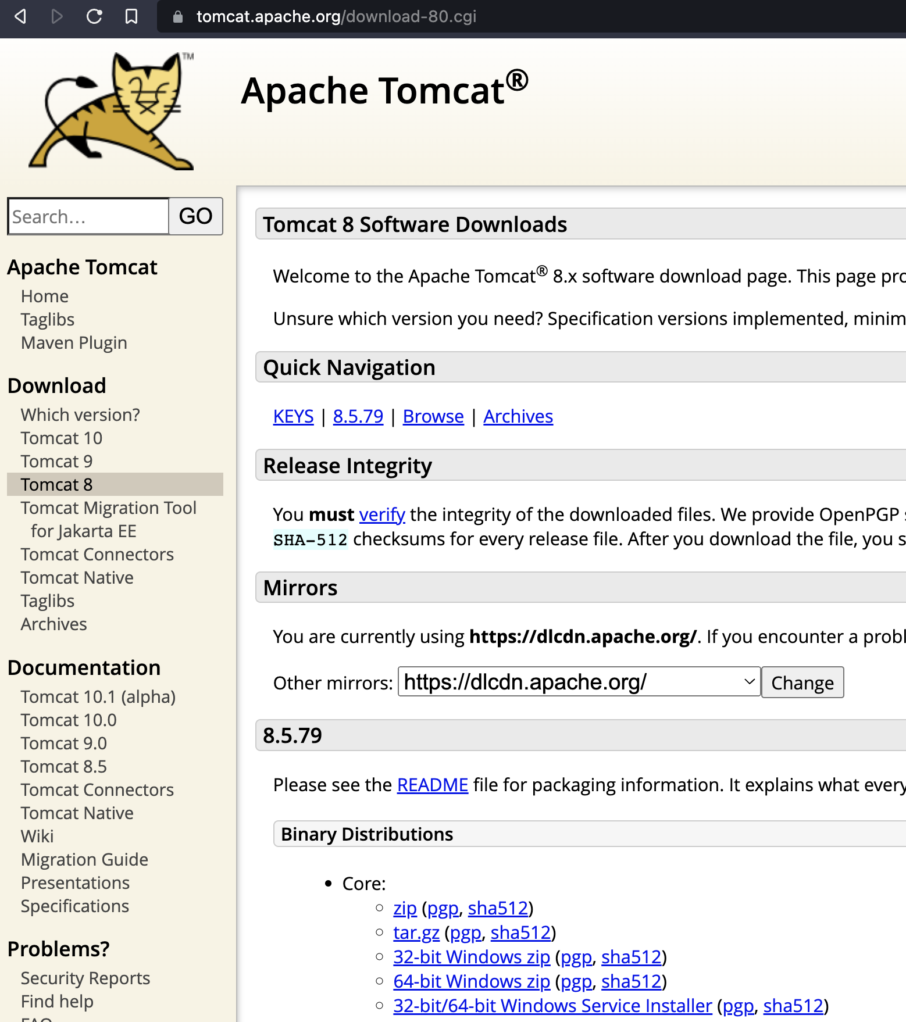
Task: Open Security Reports link
Action: point(85,978)
